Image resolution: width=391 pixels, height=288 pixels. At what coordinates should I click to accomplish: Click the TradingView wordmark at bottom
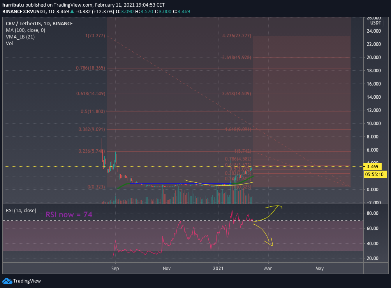pos(27,281)
